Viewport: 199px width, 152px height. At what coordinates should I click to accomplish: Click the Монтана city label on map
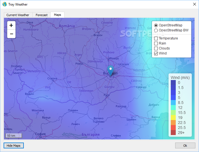click(38, 110)
